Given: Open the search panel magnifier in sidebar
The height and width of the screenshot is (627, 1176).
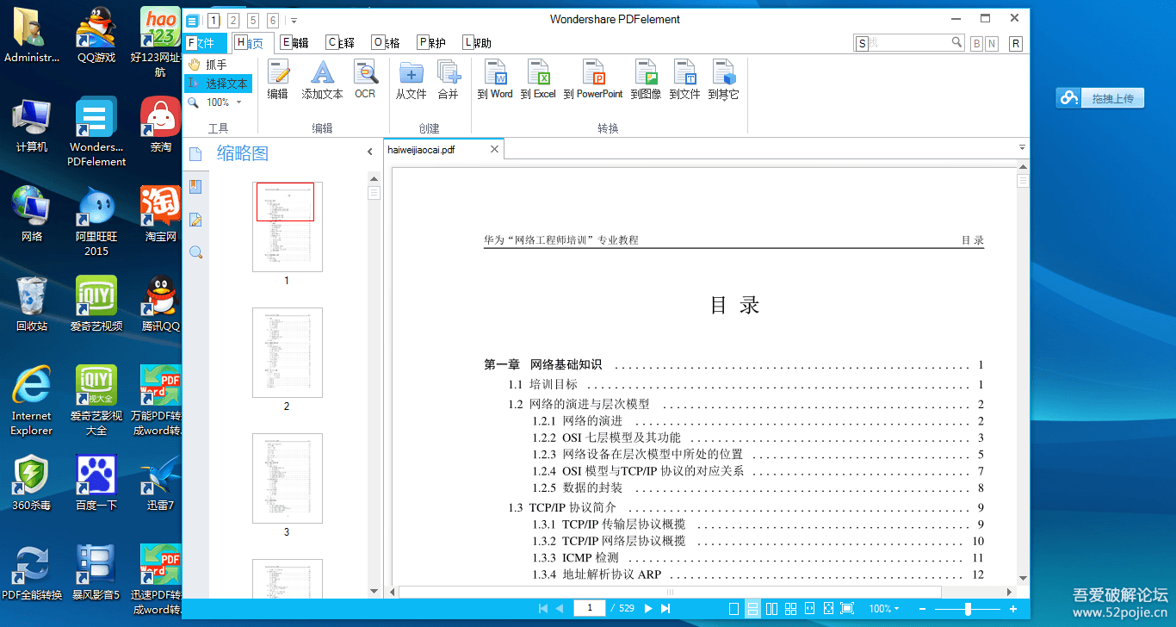Looking at the screenshot, I should click(x=195, y=252).
